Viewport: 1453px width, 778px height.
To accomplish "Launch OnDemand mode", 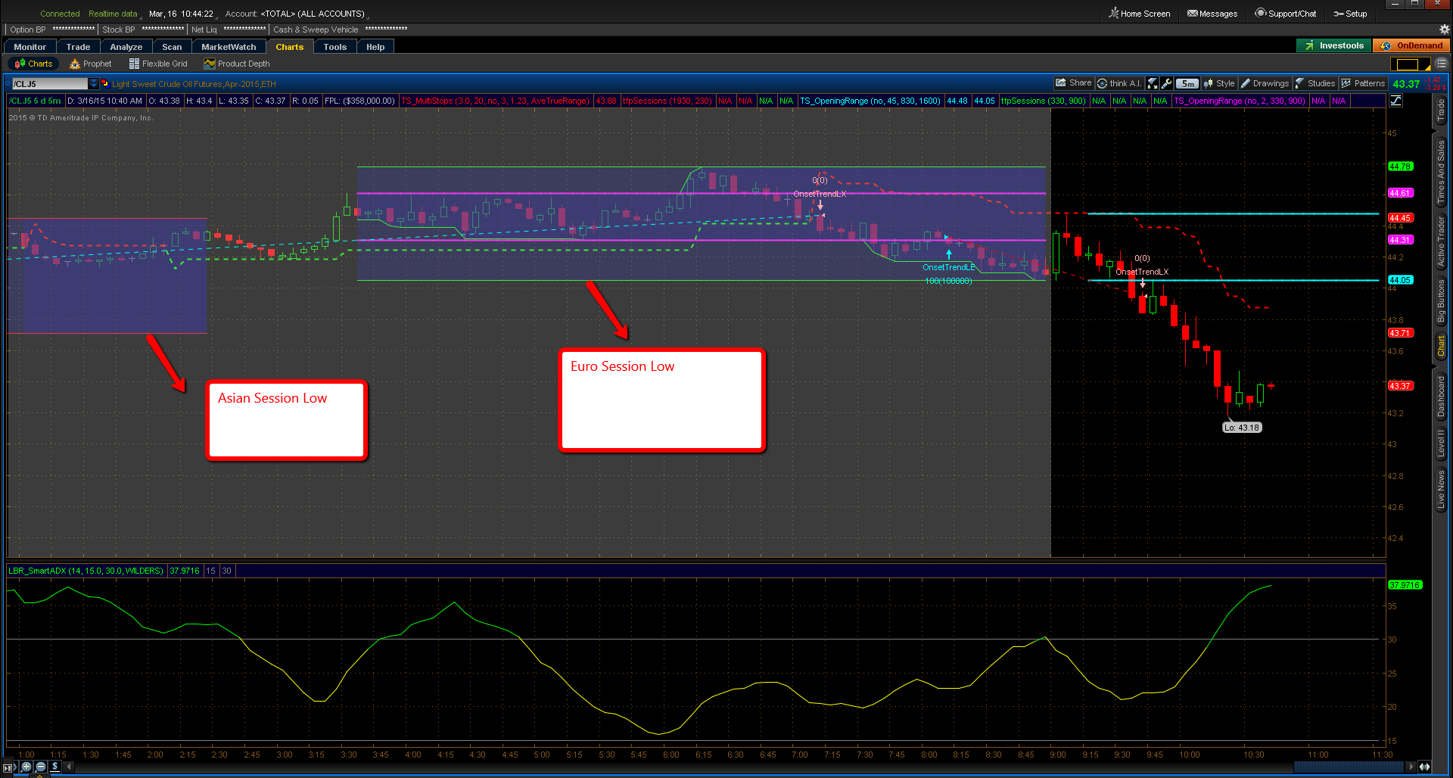I will coord(1412,45).
